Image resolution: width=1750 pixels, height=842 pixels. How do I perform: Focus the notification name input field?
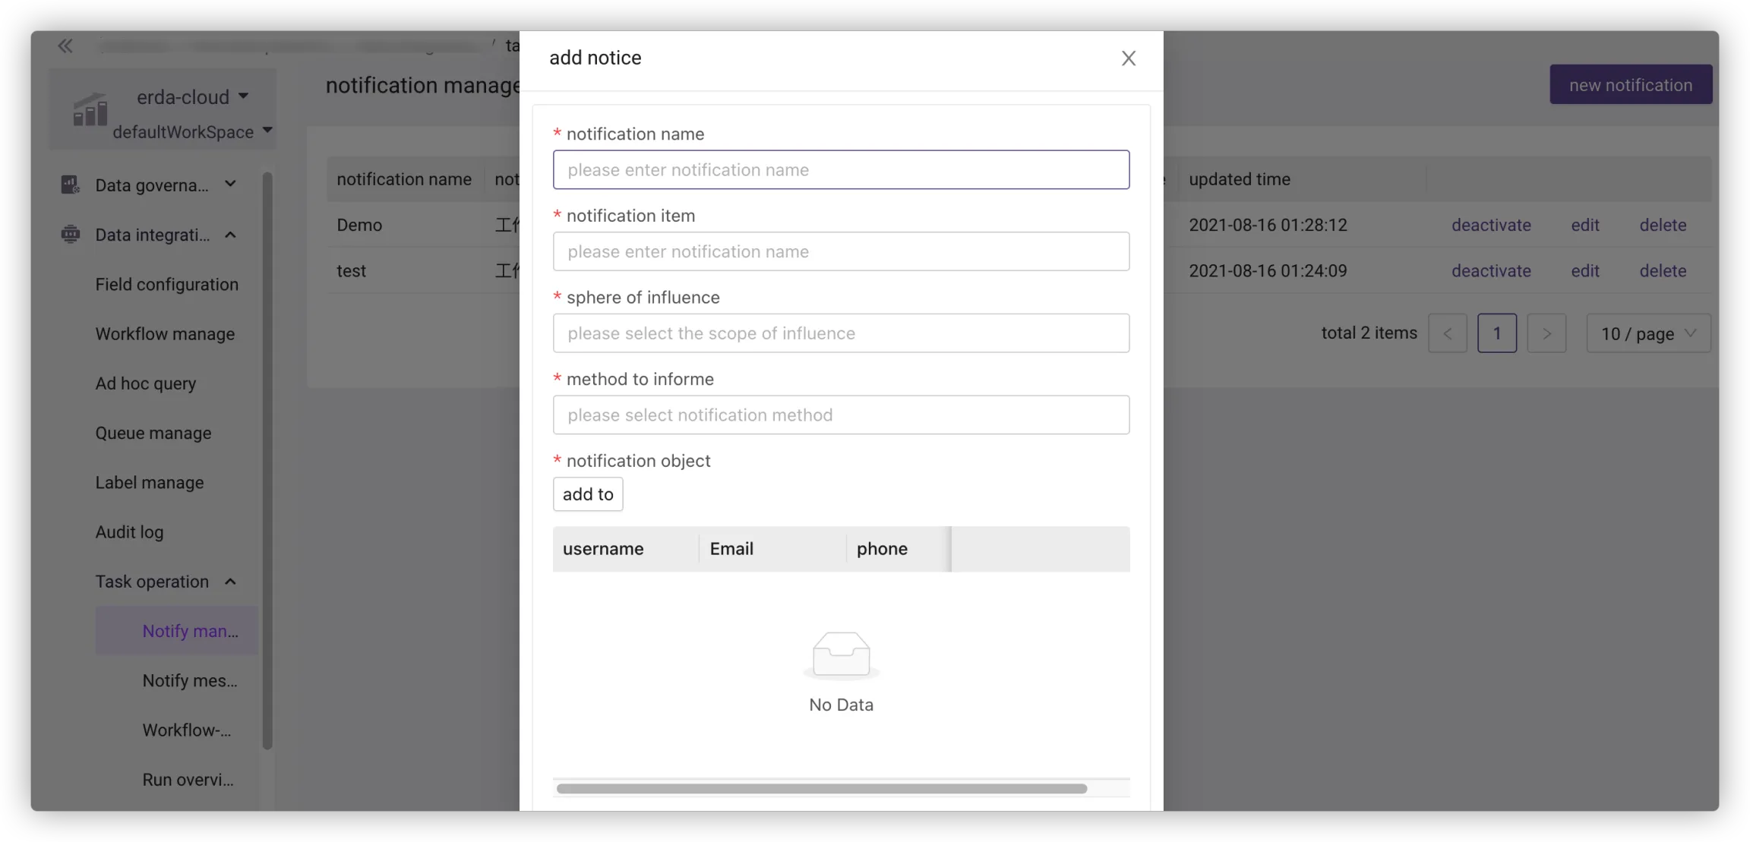pyautogui.click(x=841, y=170)
